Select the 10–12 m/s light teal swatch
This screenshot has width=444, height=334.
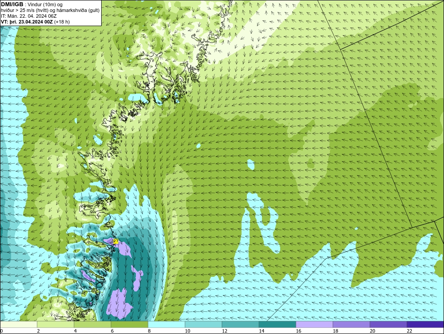click(203, 324)
